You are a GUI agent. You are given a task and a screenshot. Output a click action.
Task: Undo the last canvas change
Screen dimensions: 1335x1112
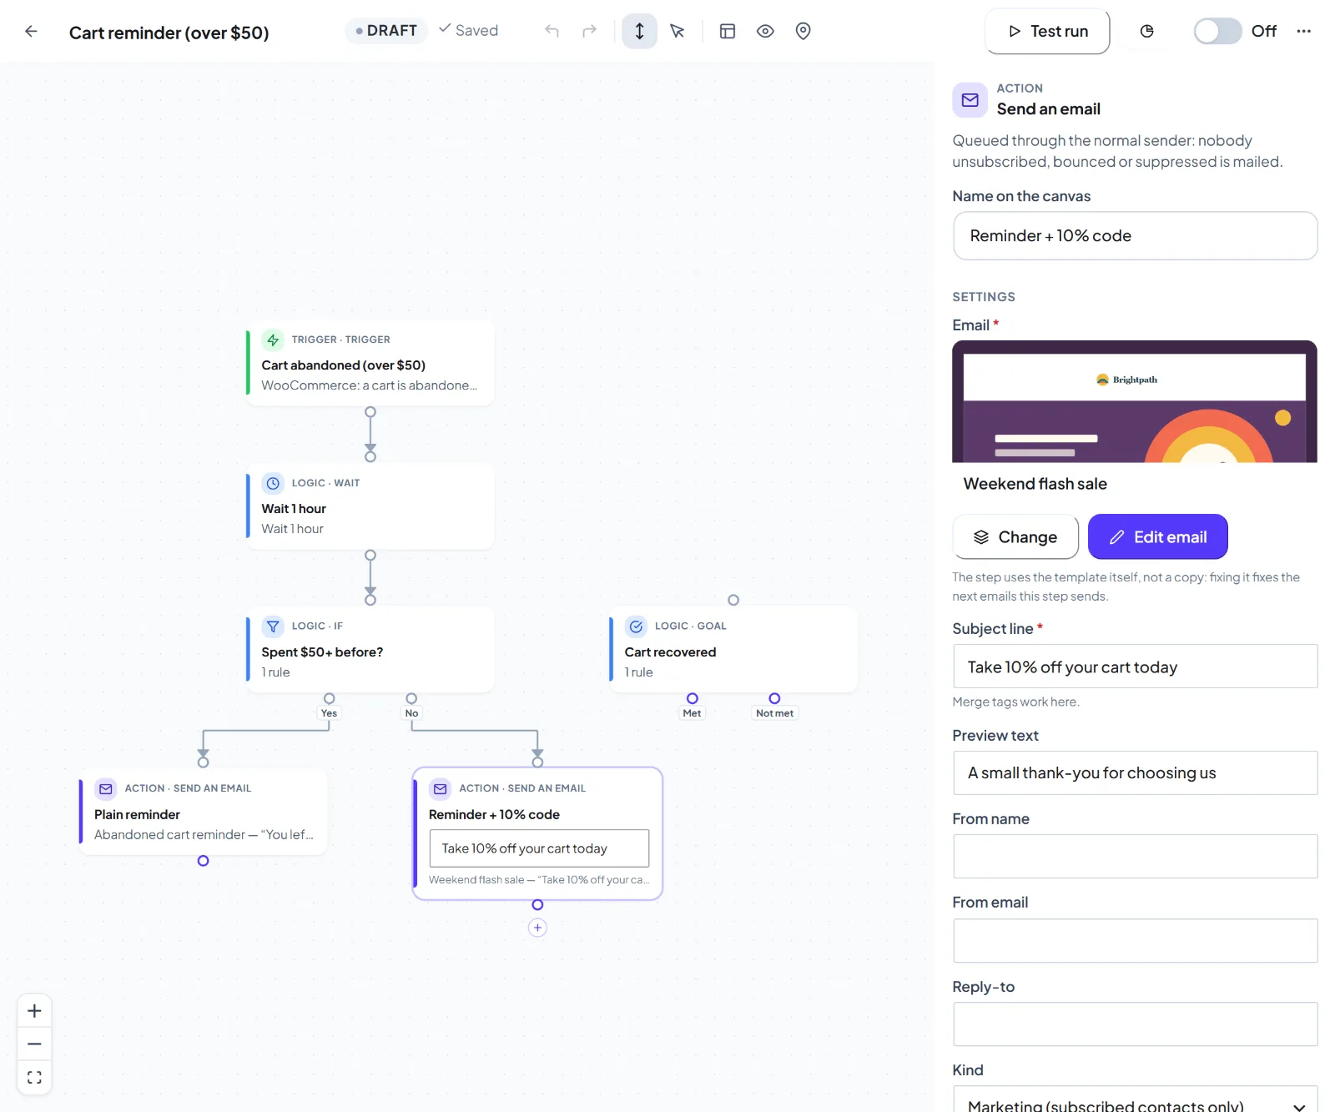click(552, 31)
